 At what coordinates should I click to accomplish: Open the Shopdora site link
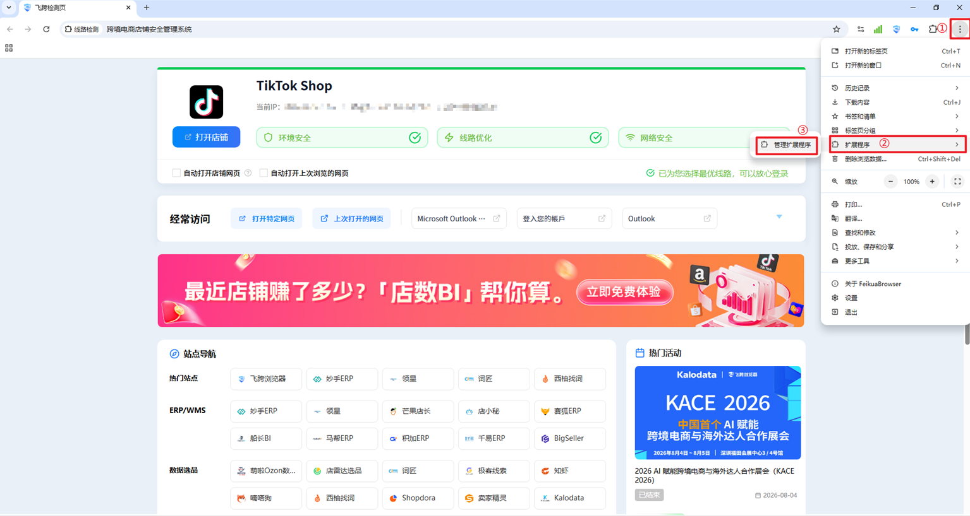tap(418, 498)
